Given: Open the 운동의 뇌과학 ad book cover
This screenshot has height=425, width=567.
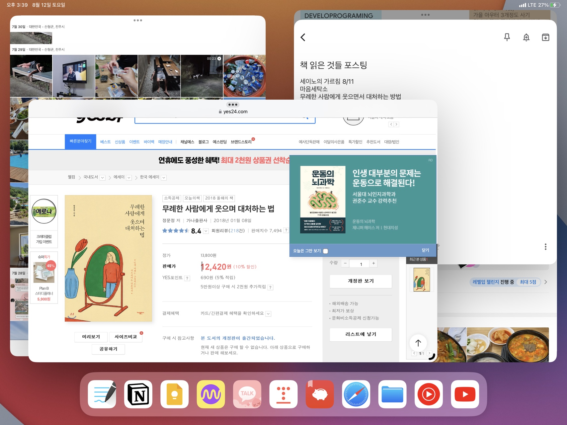Looking at the screenshot, I should click(323, 200).
